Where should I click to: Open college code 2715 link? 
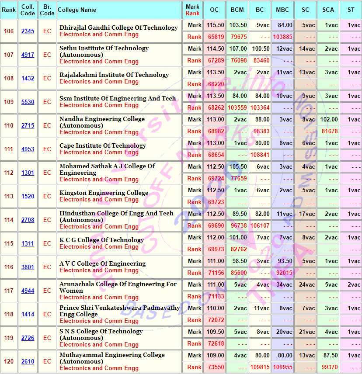coord(28,126)
